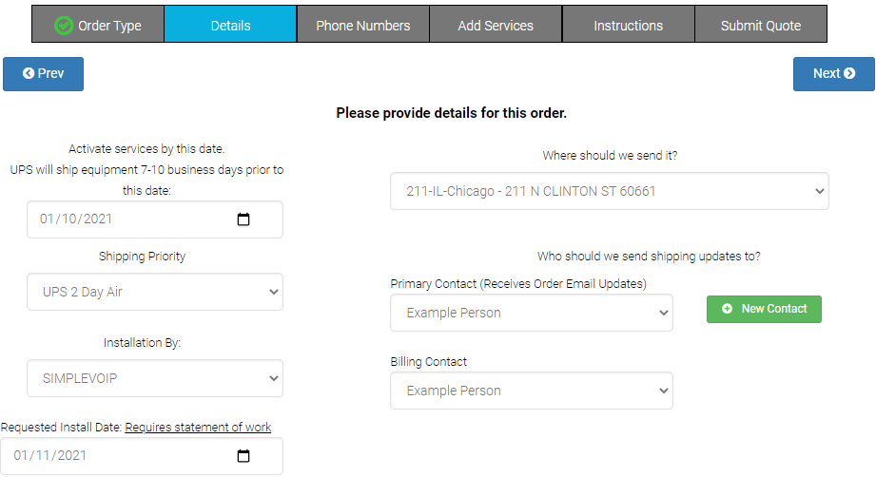
Task: Click the heading Please provide details for this order
Action: click(x=452, y=113)
